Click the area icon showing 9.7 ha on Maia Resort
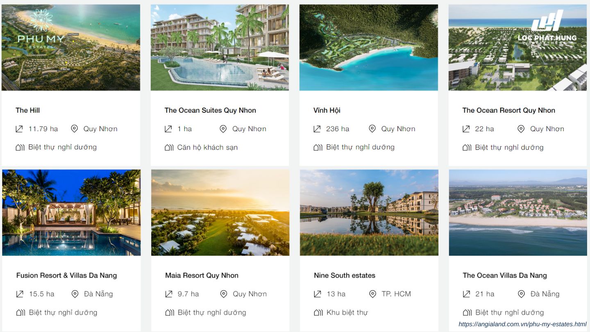 click(x=168, y=293)
